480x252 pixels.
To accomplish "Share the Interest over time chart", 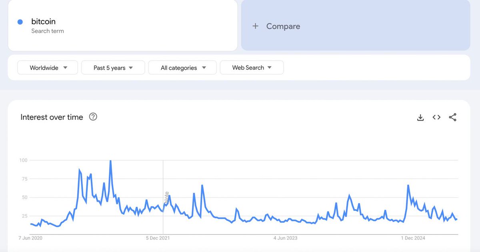I will pos(452,117).
